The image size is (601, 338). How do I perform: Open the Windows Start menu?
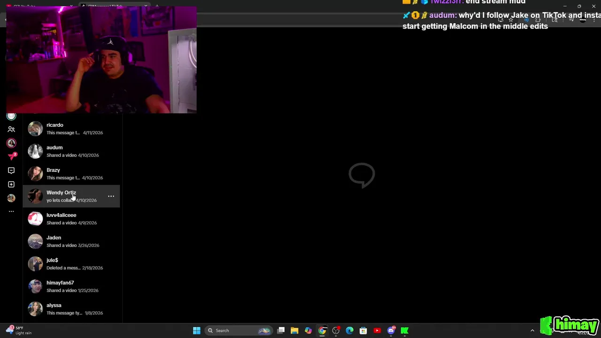[197, 330]
